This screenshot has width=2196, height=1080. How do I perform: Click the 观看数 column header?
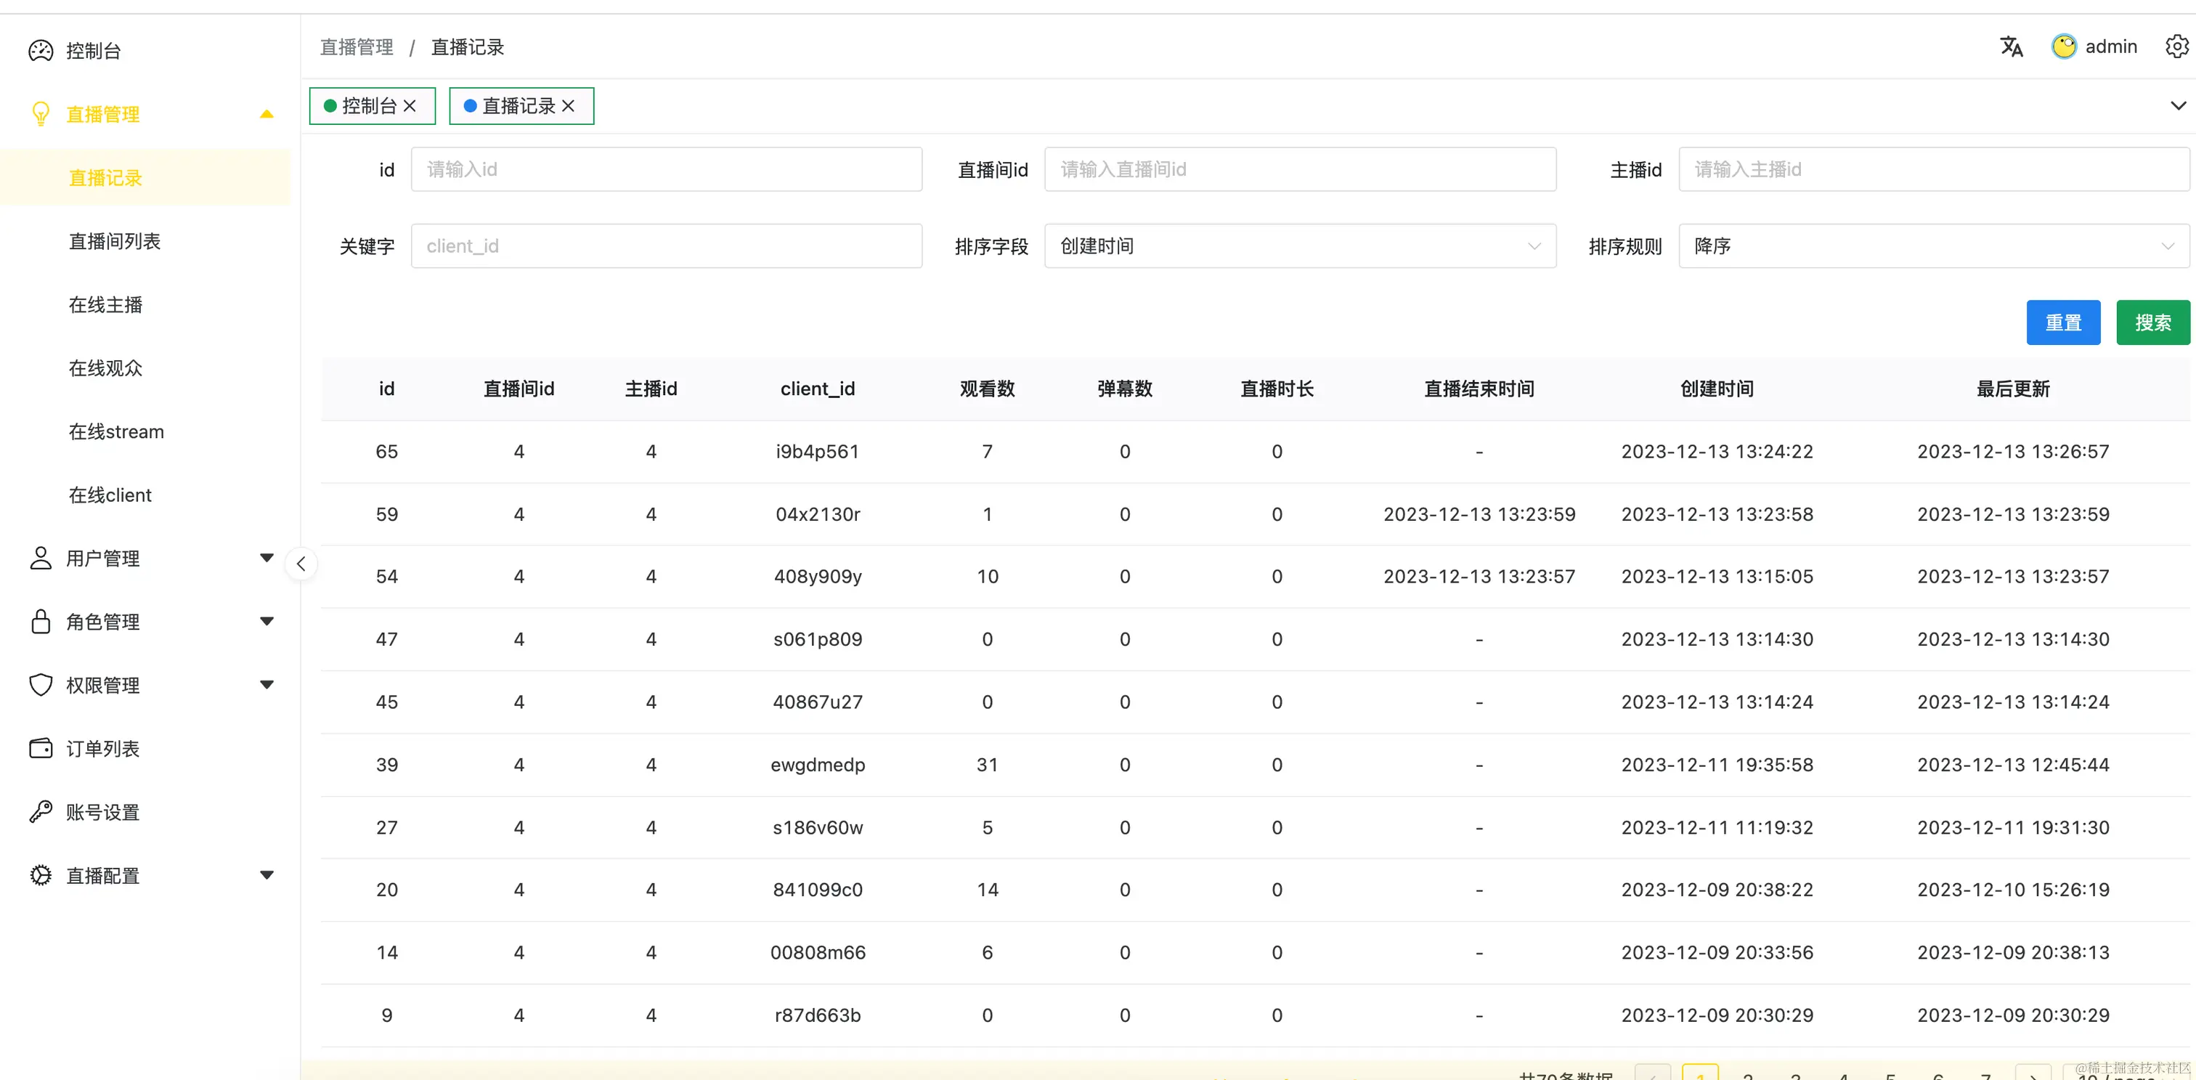coord(987,389)
